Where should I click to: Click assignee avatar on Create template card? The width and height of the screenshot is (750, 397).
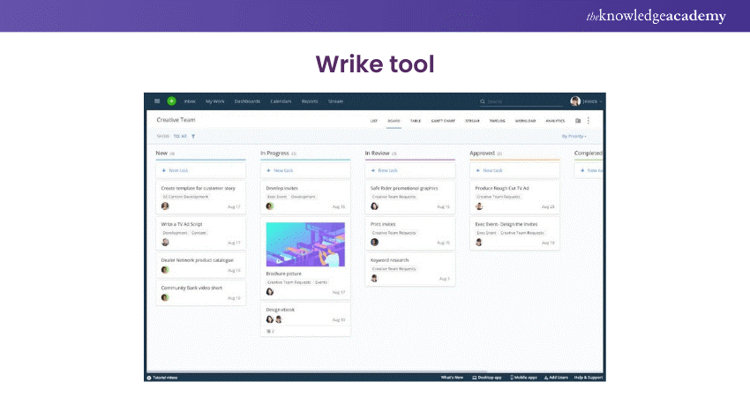pos(165,206)
